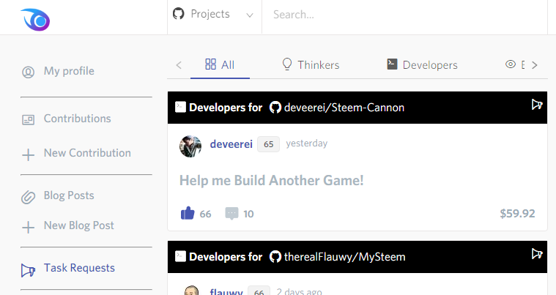Open the Projects dropdown chevron

pyautogui.click(x=250, y=15)
